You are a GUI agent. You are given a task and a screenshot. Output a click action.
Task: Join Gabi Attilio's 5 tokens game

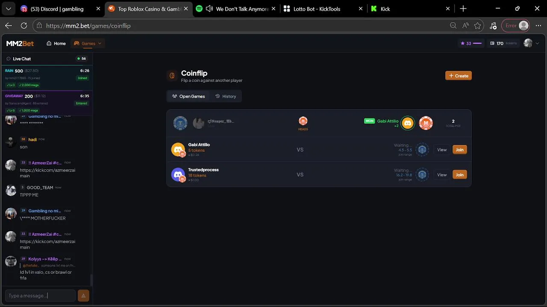459,150
